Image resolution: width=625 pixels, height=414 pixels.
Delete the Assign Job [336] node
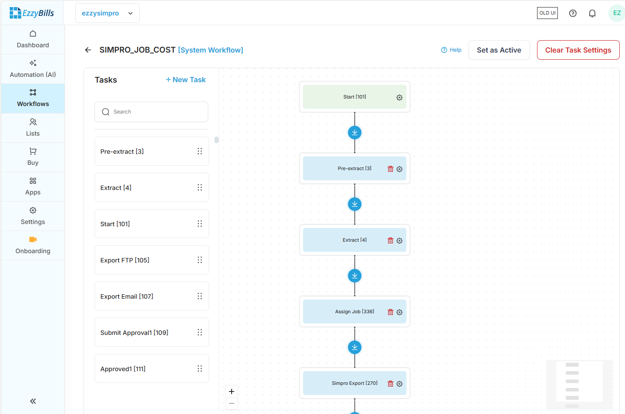coord(390,312)
